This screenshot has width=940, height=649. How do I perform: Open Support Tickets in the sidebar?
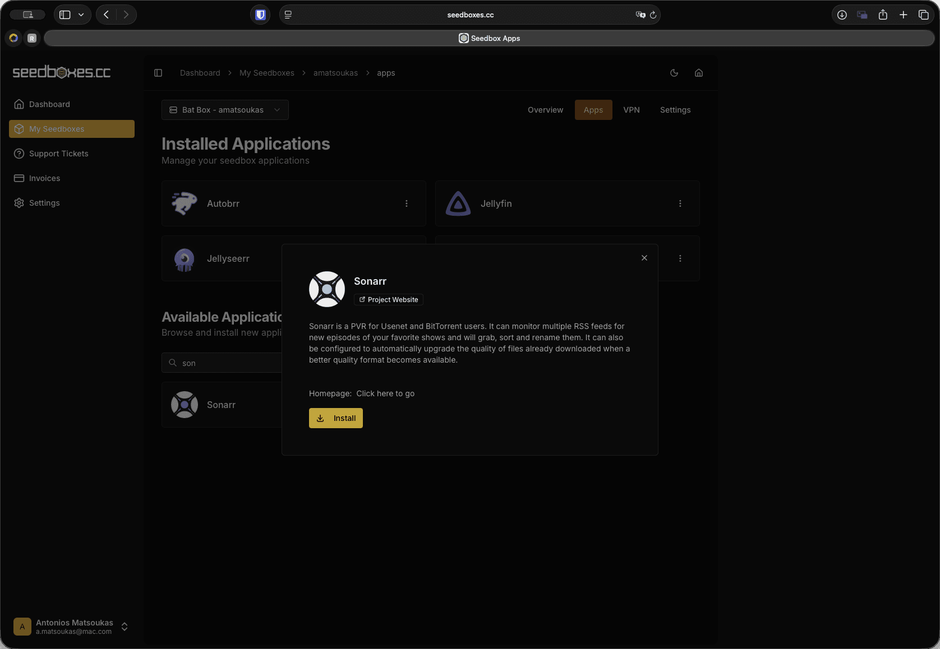(72, 154)
